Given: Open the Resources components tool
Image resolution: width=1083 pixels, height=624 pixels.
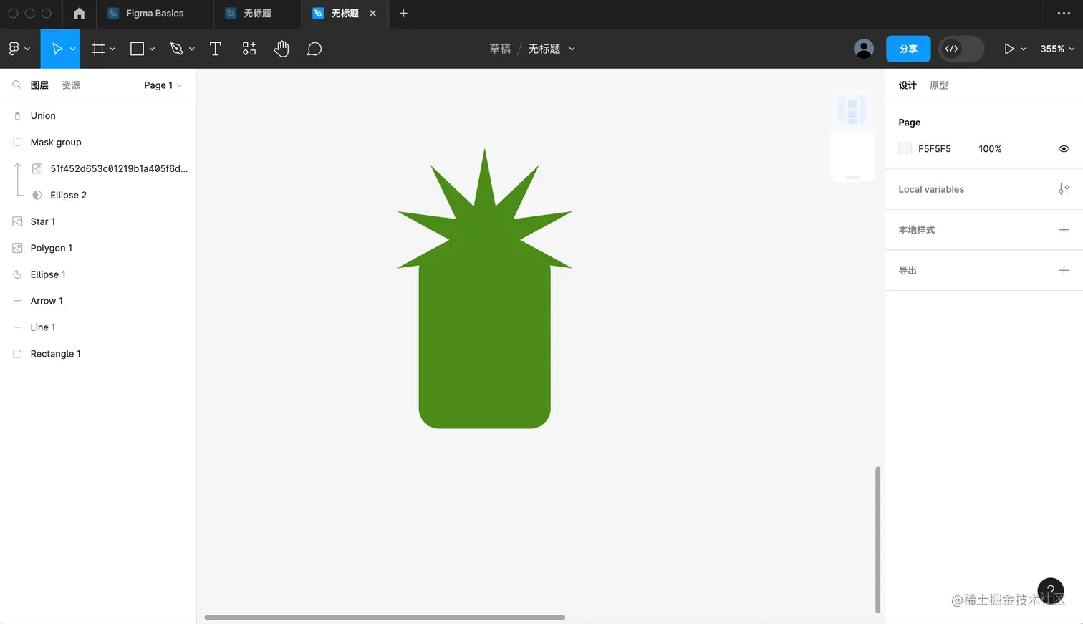Looking at the screenshot, I should click(249, 49).
